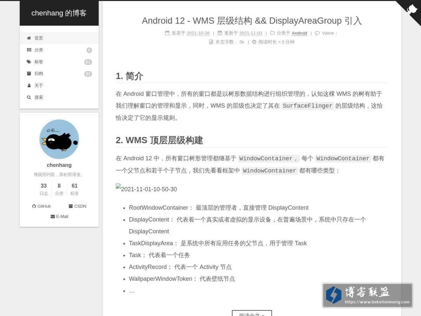Click the 博客联盟 banner badge
The width and height of the screenshot is (421, 316).
tap(367, 295)
